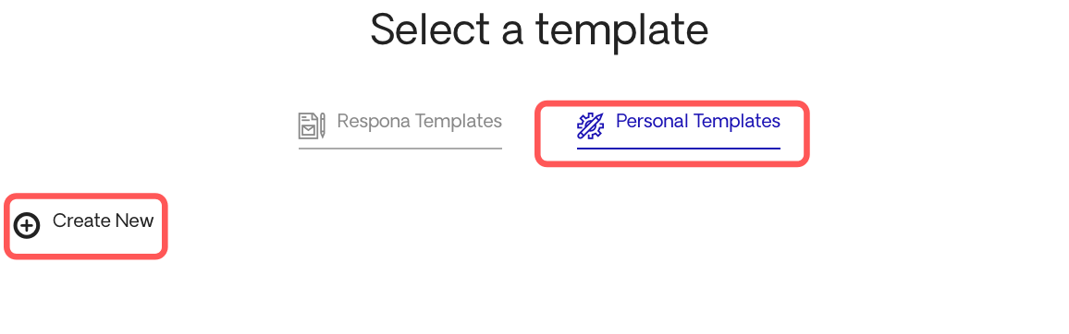Screen dimensions: 1069x334
Task: Start a new personal template with Create New
Action: (84, 225)
